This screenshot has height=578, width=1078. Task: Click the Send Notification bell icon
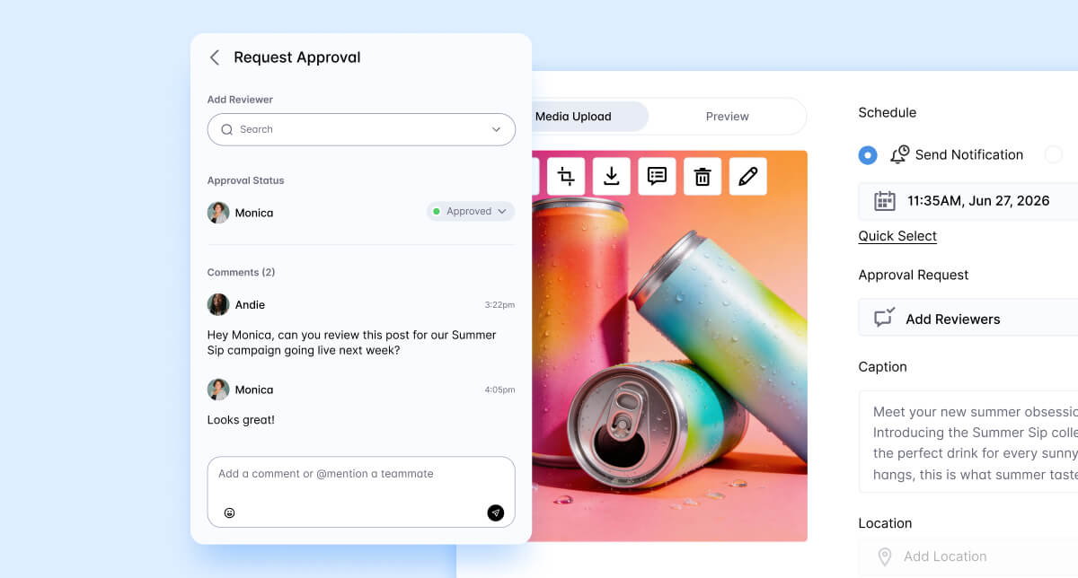pos(899,154)
